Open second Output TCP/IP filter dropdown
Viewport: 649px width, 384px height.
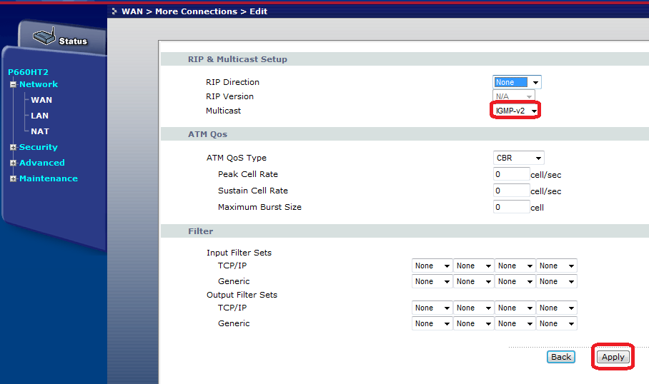coord(473,308)
